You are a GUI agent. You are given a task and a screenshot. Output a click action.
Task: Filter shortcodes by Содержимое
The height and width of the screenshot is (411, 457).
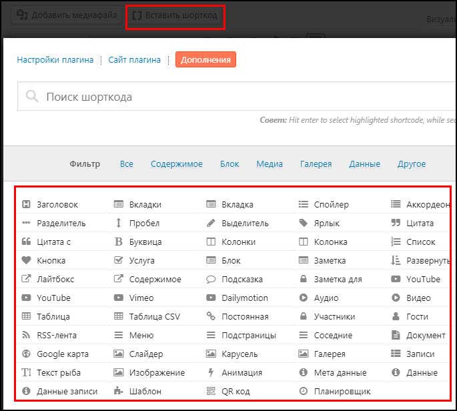[x=176, y=164]
